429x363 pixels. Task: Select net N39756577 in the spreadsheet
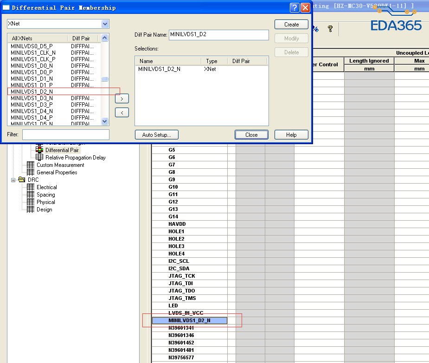(181, 357)
